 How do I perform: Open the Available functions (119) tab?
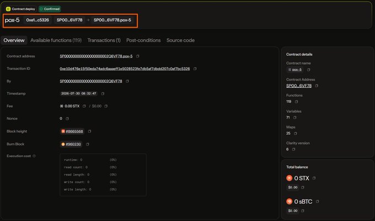pos(56,40)
